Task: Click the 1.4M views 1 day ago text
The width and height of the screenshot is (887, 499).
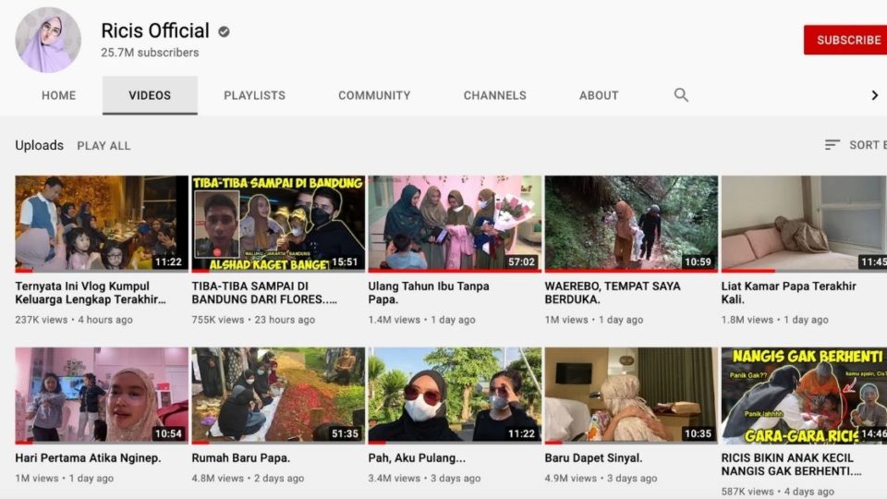Action: pyautogui.click(x=422, y=320)
